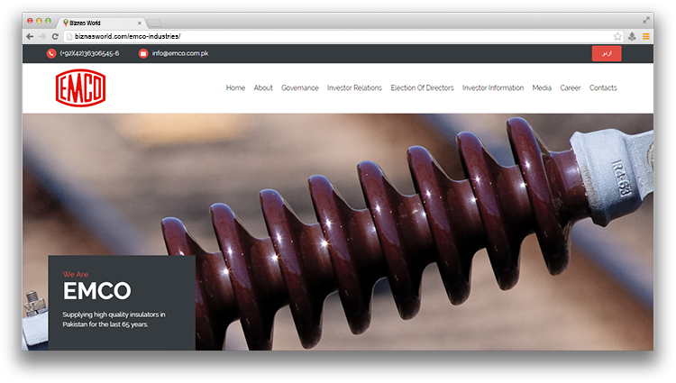Click the red phone icon in top bar
This screenshot has height=383, width=676.
tap(51, 53)
